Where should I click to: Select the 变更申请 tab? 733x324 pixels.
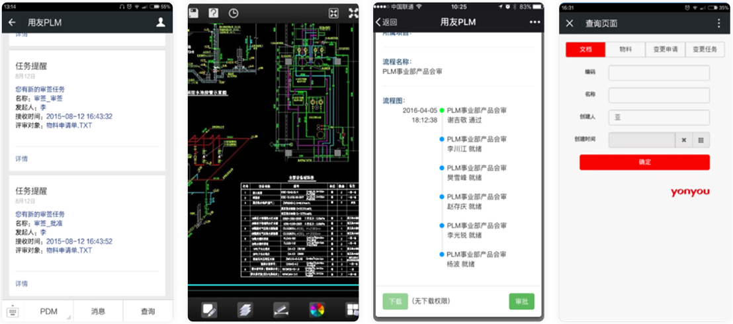[x=665, y=50]
